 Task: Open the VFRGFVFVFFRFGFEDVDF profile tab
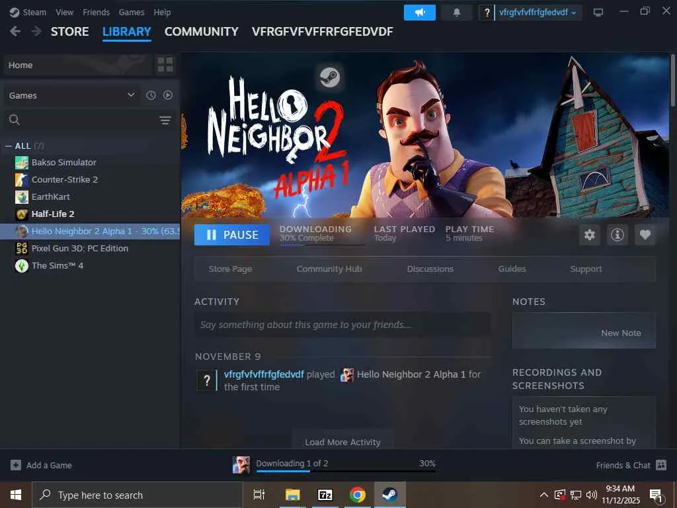[x=323, y=32]
